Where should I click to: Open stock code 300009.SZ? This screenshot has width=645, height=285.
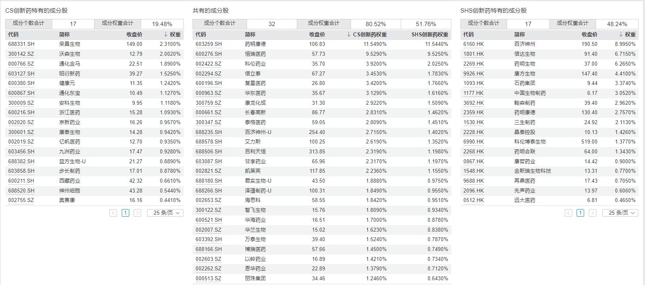click(21, 103)
